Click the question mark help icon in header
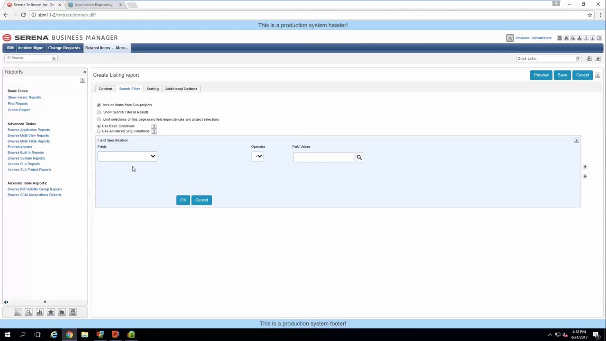The width and height of the screenshot is (606, 341). click(x=586, y=38)
